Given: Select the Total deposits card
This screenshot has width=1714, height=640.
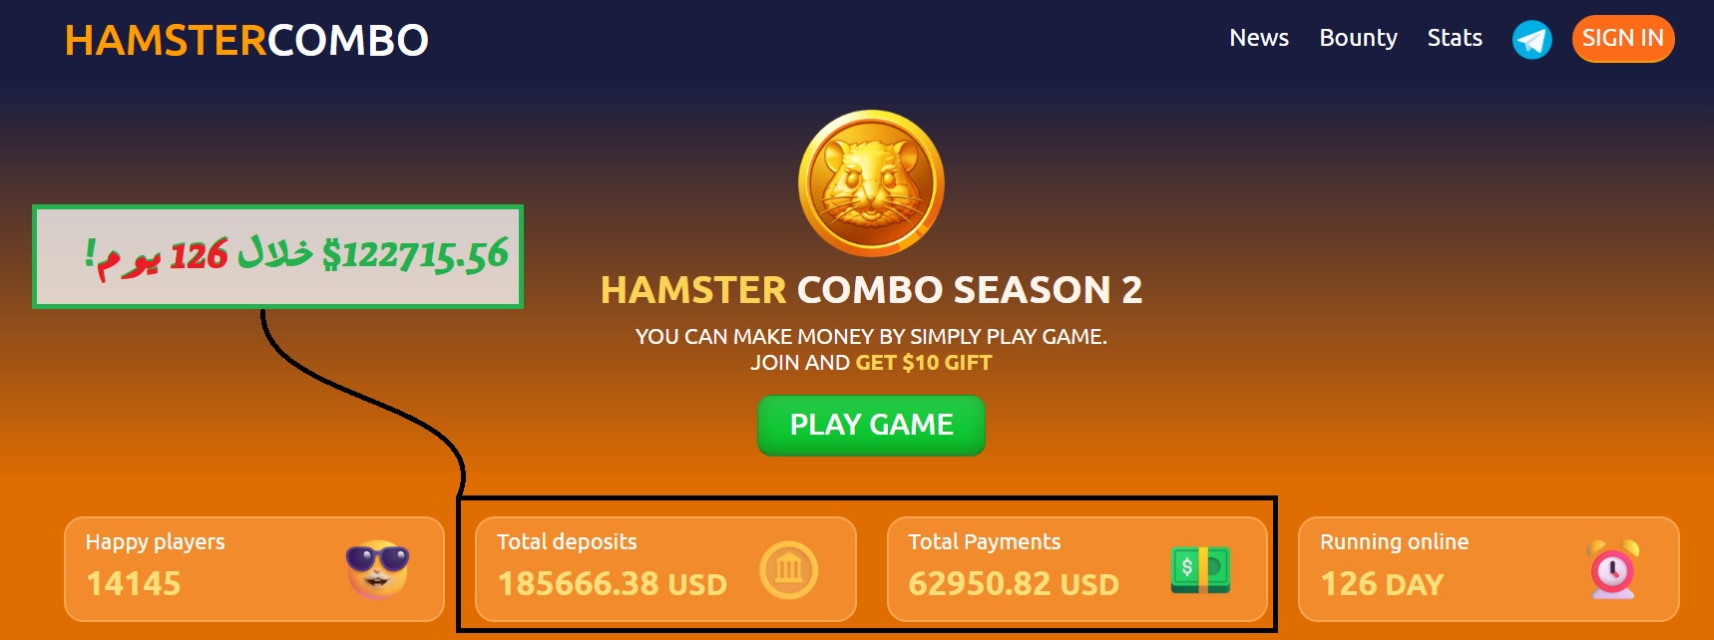Looking at the screenshot, I should pos(665,569).
